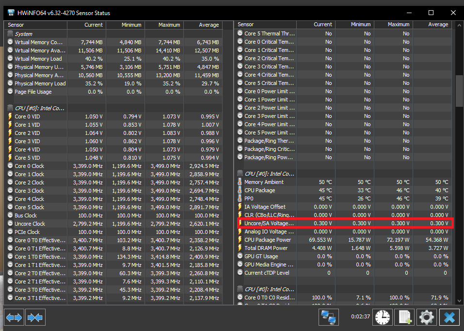Click the scrollbar down arrow on right pane
The height and width of the screenshot is (331, 464).
point(459,300)
